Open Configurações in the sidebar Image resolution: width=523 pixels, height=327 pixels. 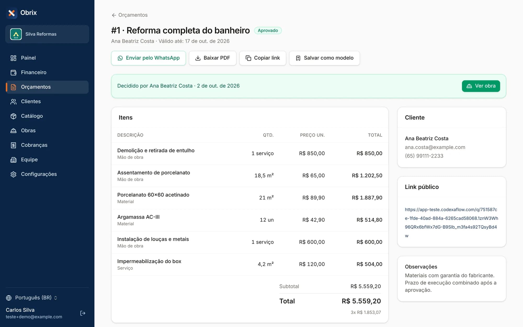click(47, 174)
